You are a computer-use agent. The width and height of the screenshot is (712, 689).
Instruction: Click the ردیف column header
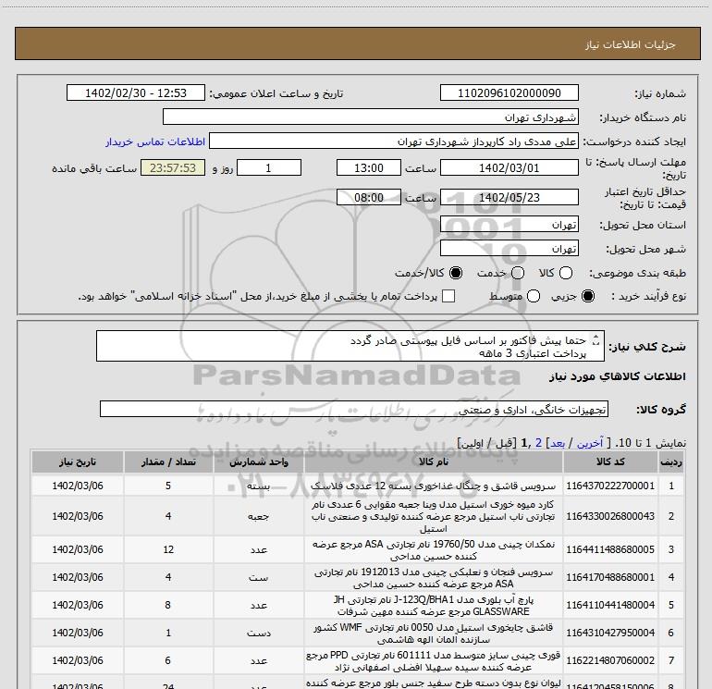click(x=670, y=461)
